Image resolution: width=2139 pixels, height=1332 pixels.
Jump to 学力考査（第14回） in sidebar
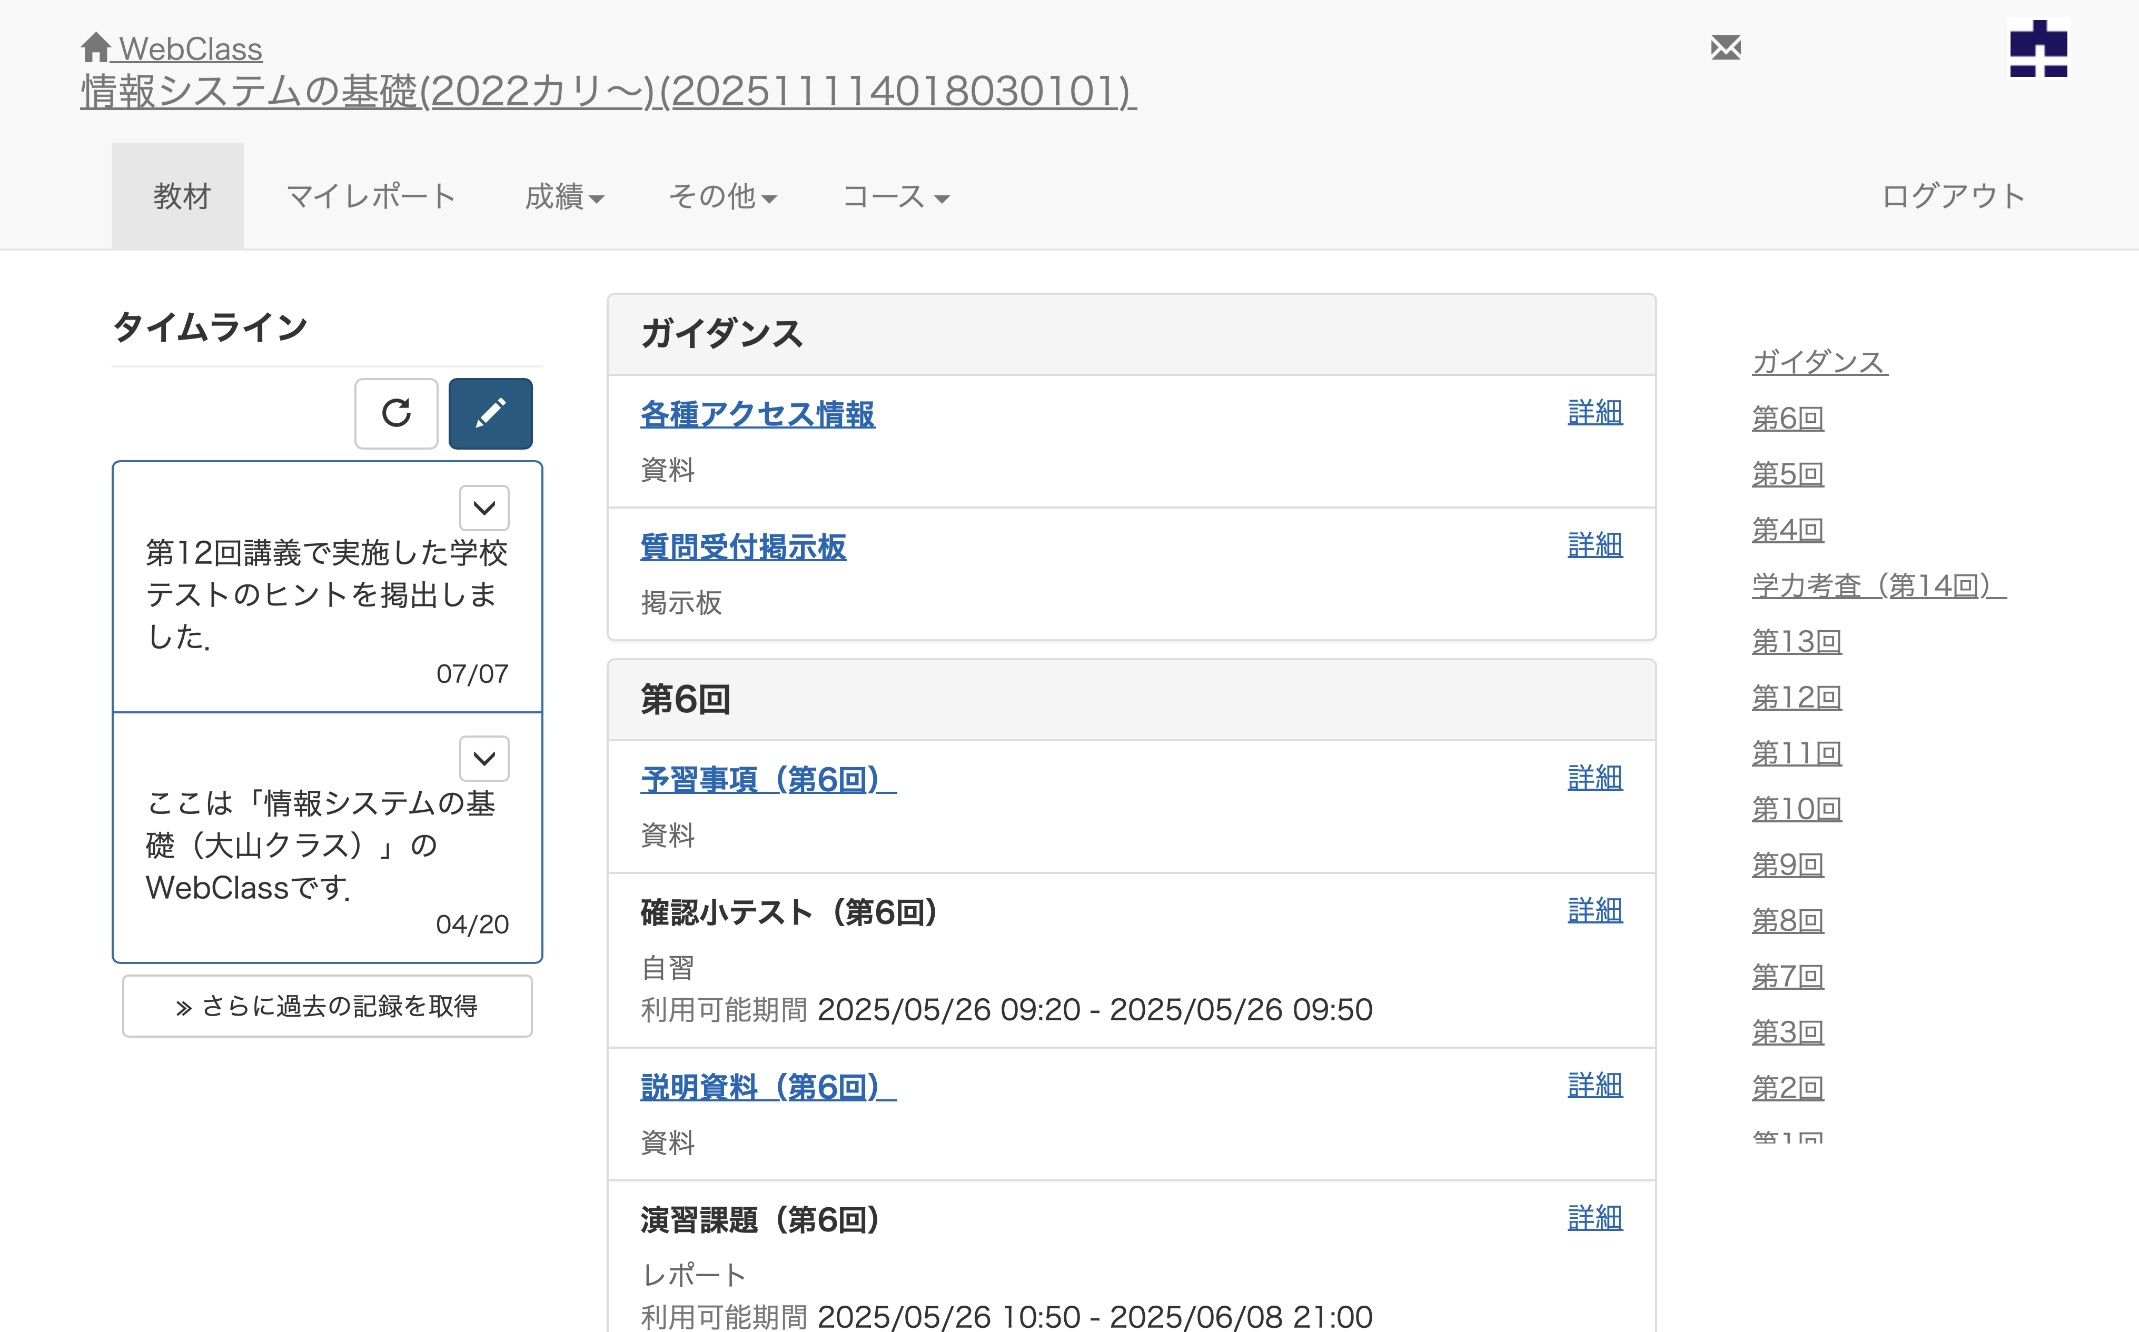click(x=1878, y=585)
